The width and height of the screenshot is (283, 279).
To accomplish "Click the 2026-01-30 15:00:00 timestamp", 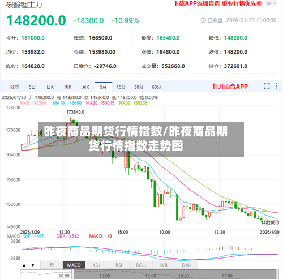I will click(251, 20).
